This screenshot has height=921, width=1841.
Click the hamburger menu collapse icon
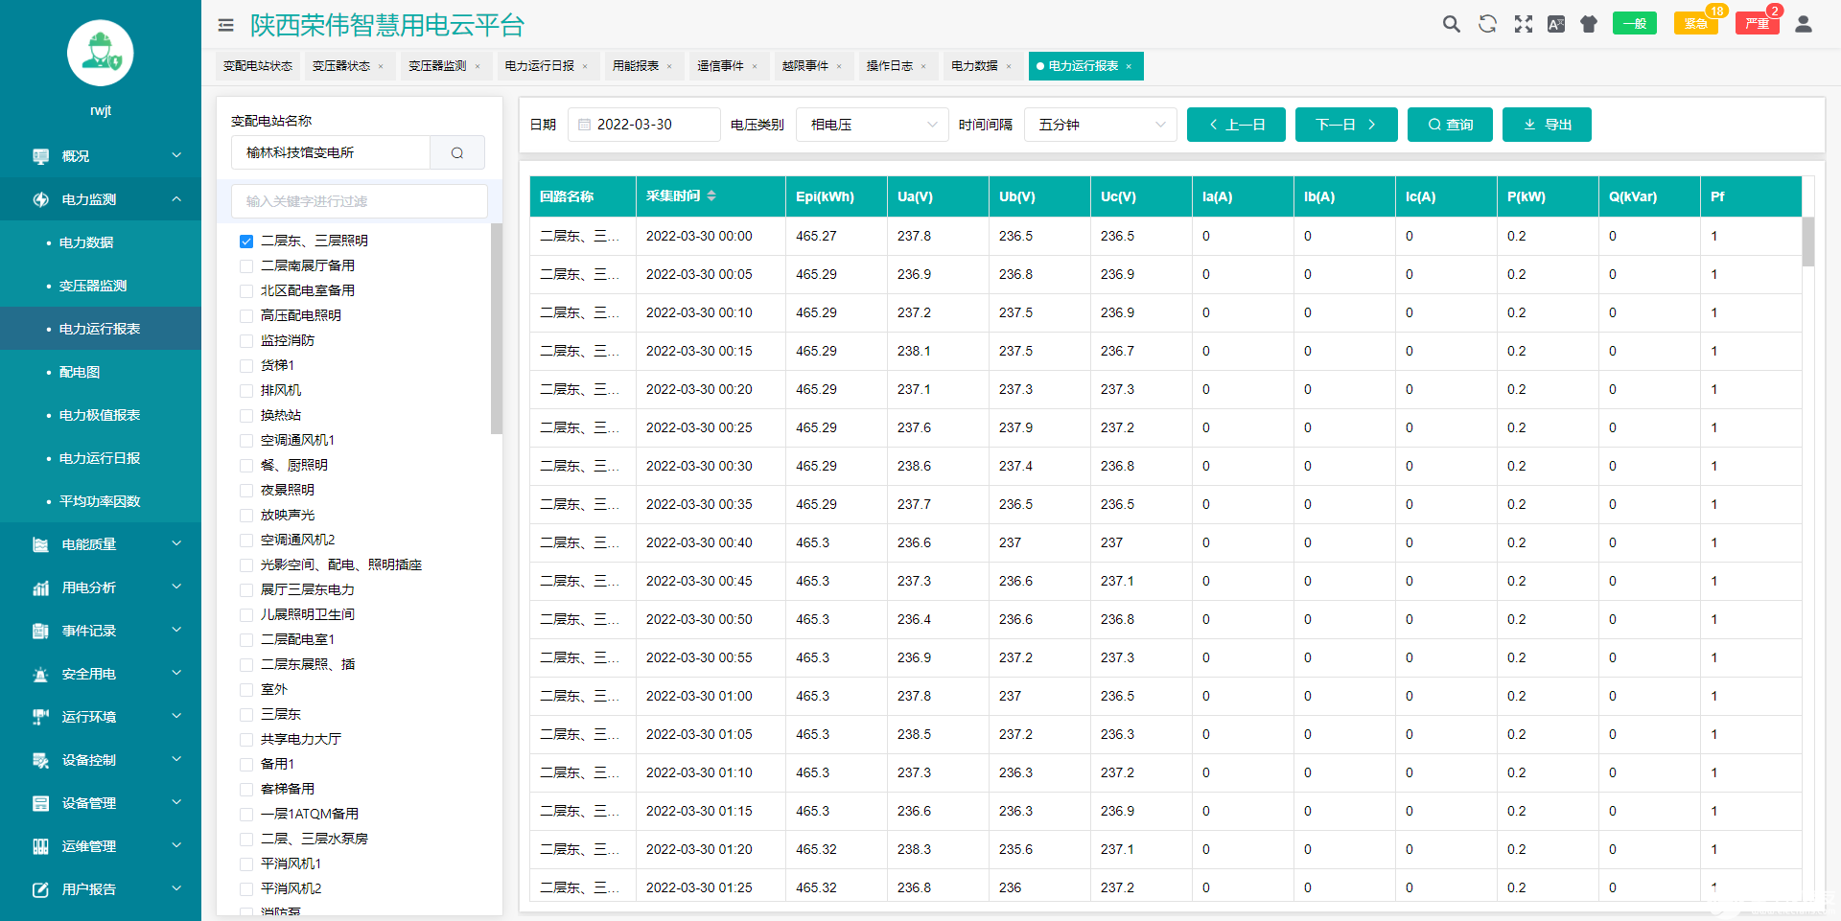coord(225,25)
